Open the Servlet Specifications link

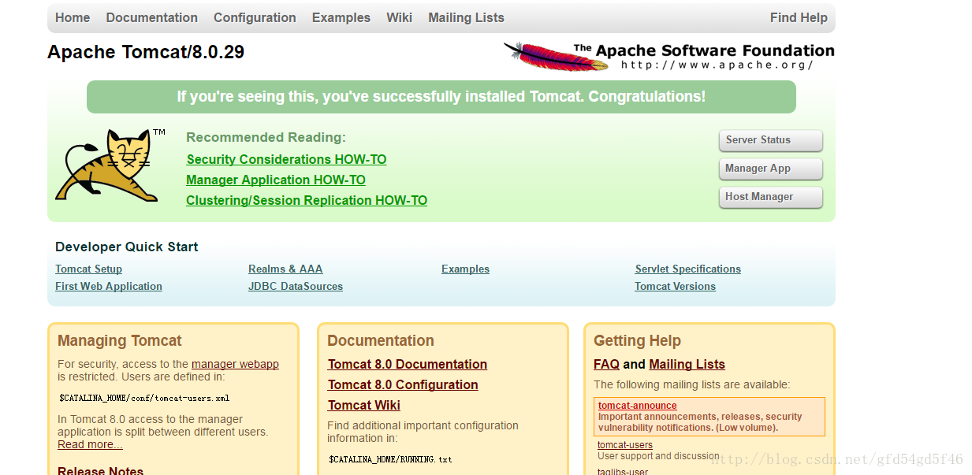688,269
